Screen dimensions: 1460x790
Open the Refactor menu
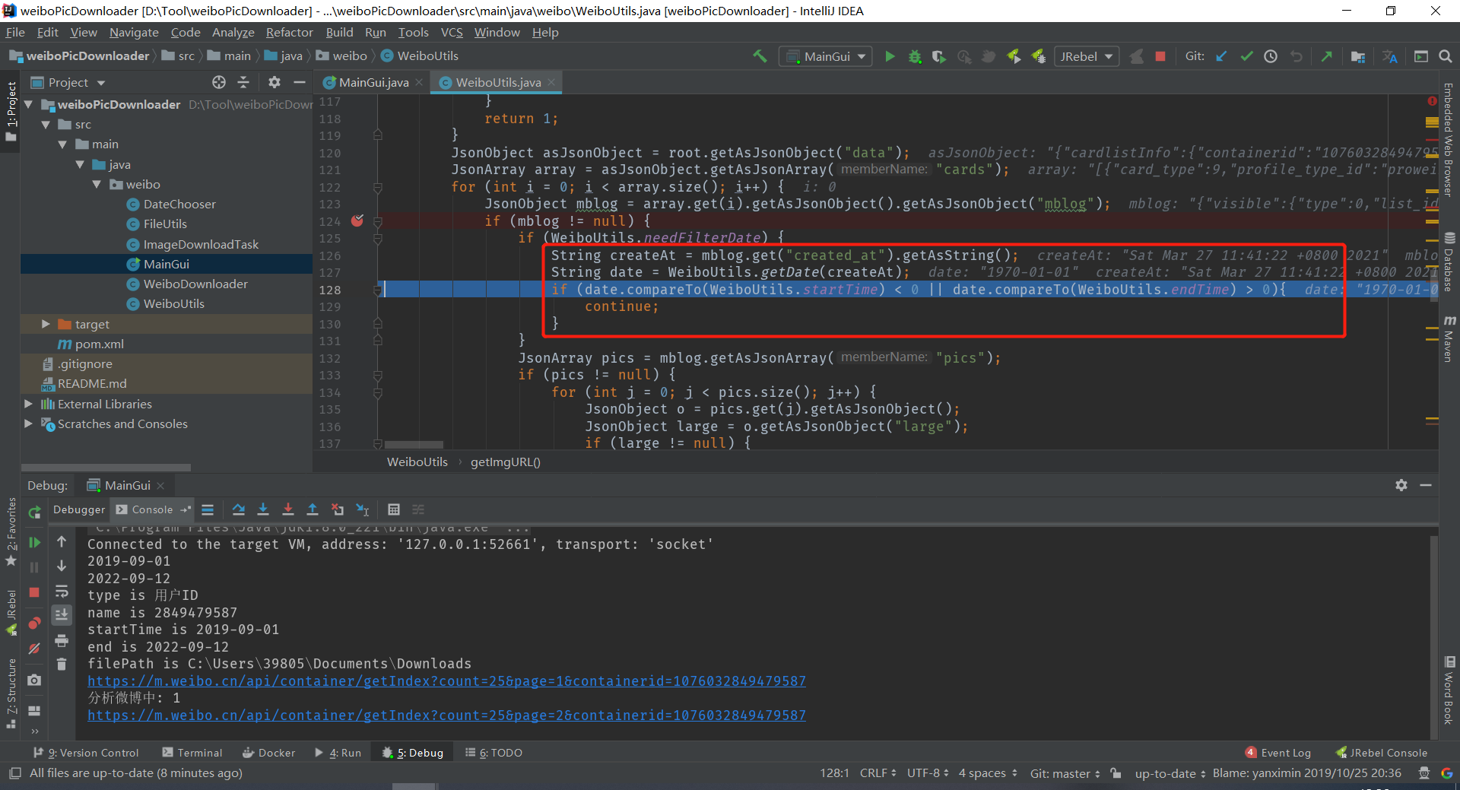pos(289,33)
